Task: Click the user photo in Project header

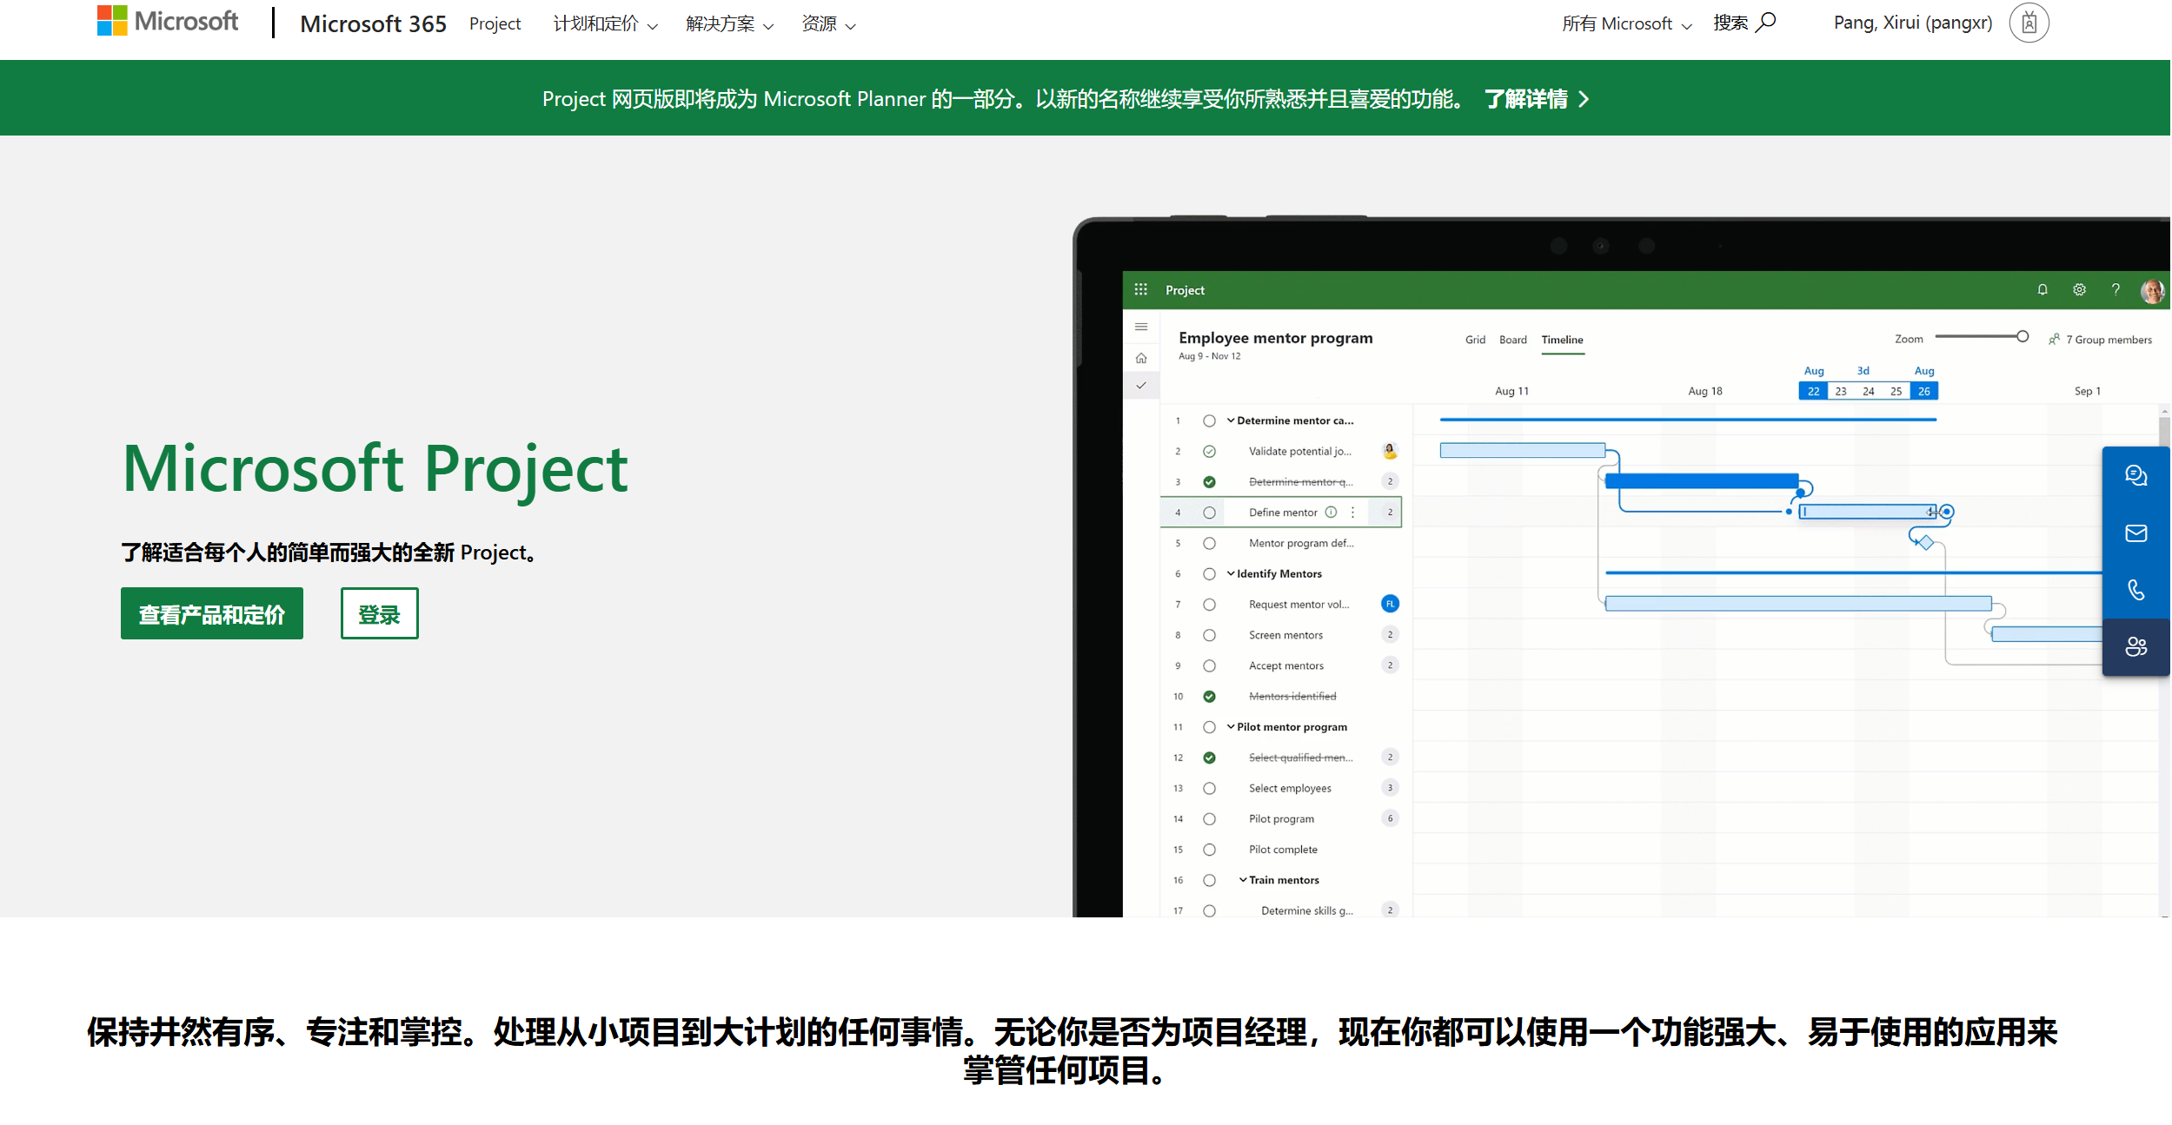Action: point(2152,290)
